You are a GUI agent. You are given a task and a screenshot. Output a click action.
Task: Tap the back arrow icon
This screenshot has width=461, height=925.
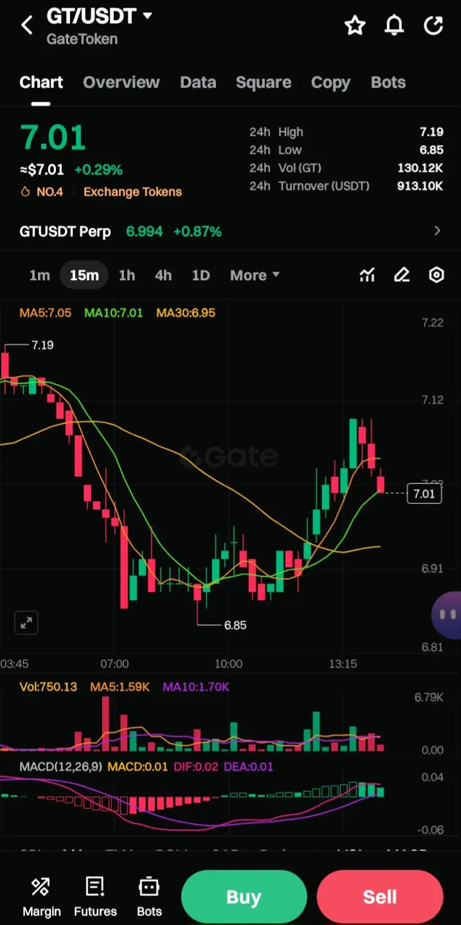(x=26, y=26)
